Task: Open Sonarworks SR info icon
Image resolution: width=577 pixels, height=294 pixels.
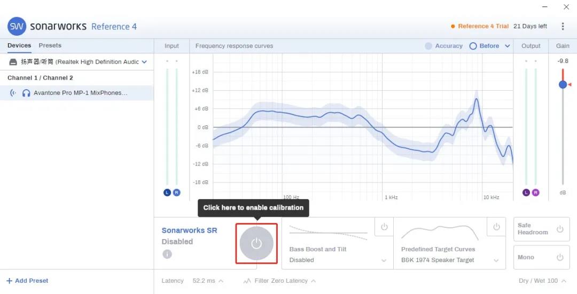Action: click(x=167, y=254)
